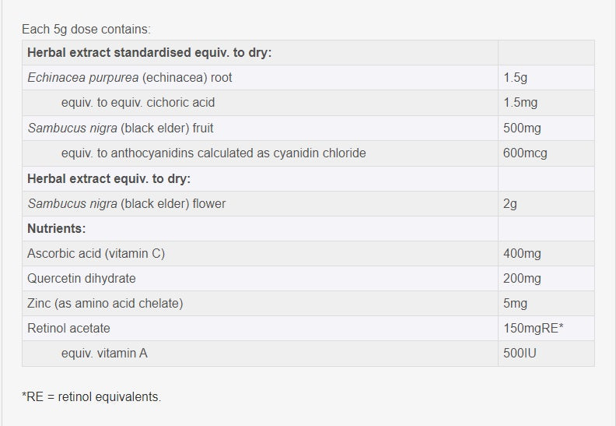Select the 'Herbal extract standardised equiv. to dry' header
Screen dimensions: 616x426
coord(149,53)
